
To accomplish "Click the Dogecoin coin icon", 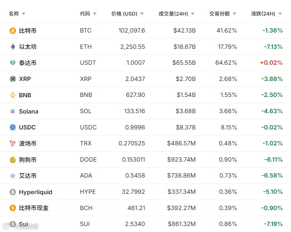I will [x=13, y=160].
